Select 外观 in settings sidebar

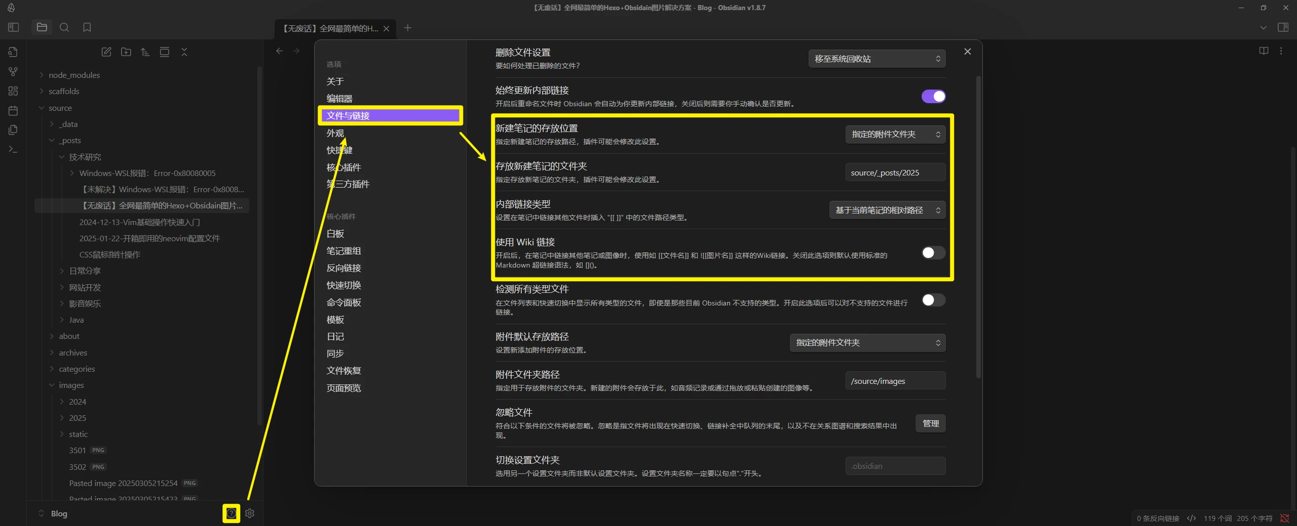click(x=335, y=133)
